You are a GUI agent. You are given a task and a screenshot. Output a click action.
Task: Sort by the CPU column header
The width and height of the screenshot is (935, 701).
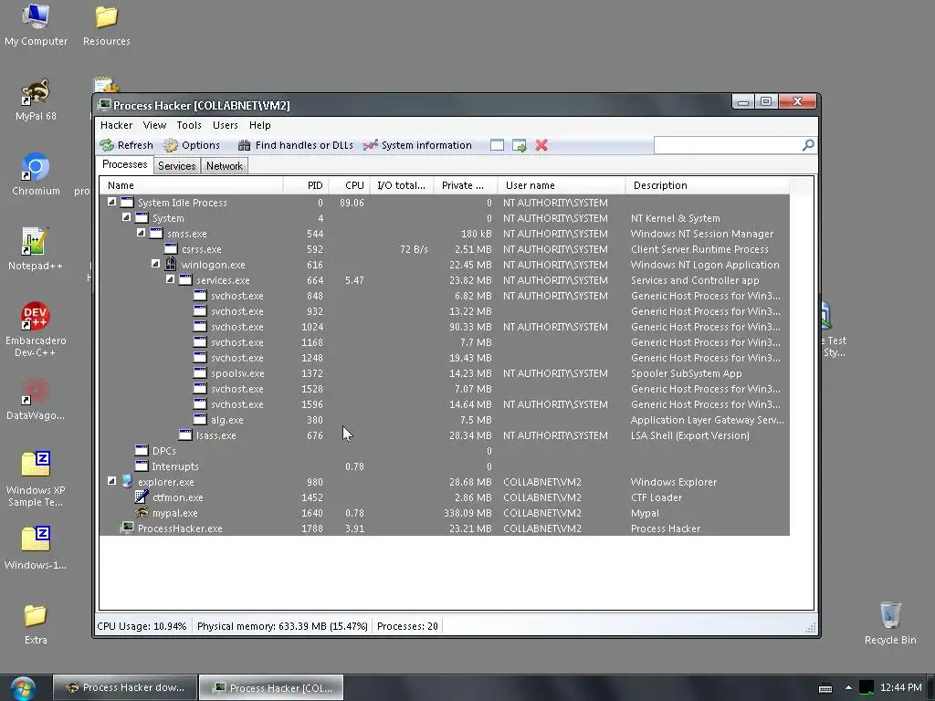pos(350,185)
